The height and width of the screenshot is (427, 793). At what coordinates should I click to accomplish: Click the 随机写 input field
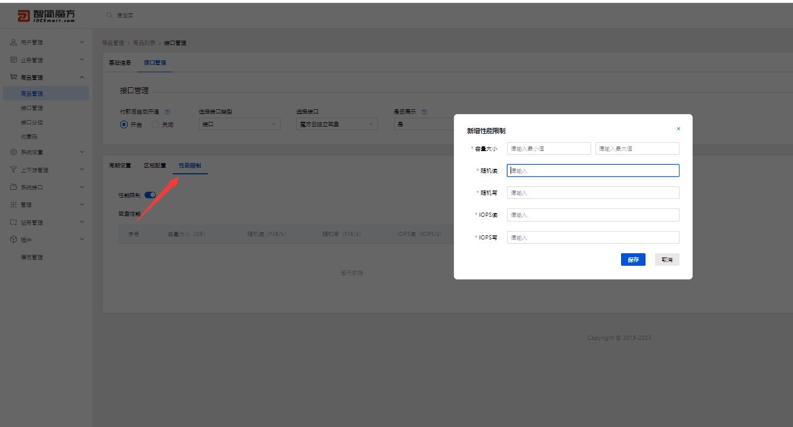point(593,192)
